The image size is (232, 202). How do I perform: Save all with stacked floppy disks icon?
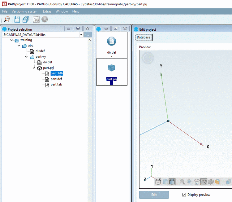coord(26,19)
